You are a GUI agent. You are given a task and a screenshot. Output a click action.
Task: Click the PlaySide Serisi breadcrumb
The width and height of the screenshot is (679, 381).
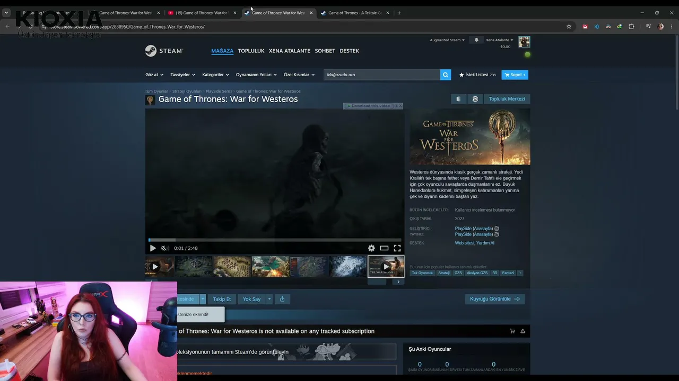click(219, 92)
